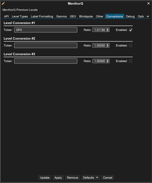
Task: Select the Conversions tab
Action: [114, 17]
